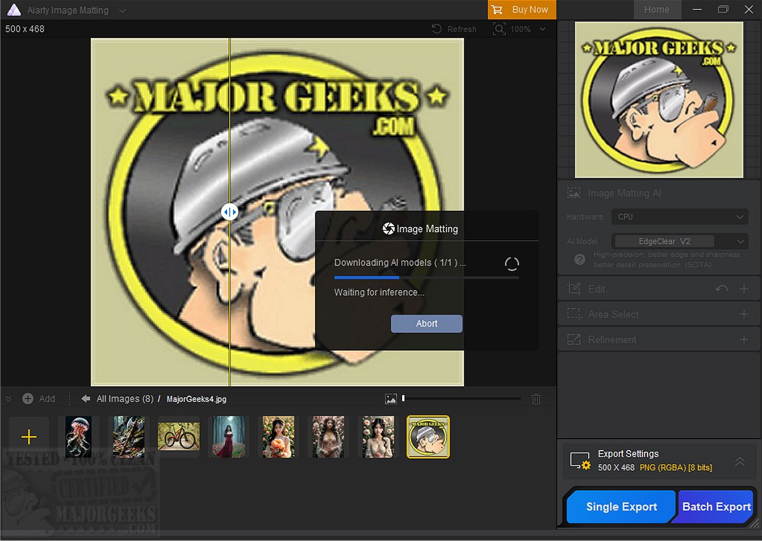Expand Export Settings double chevron
Viewport: 762px width, 541px height.
coord(740,461)
